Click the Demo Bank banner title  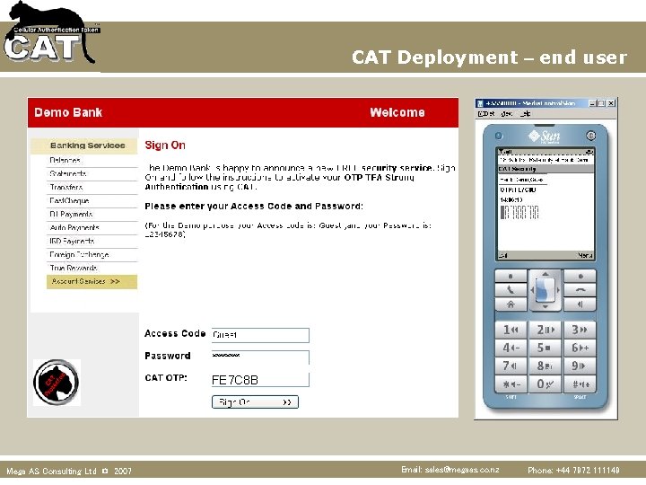click(68, 112)
